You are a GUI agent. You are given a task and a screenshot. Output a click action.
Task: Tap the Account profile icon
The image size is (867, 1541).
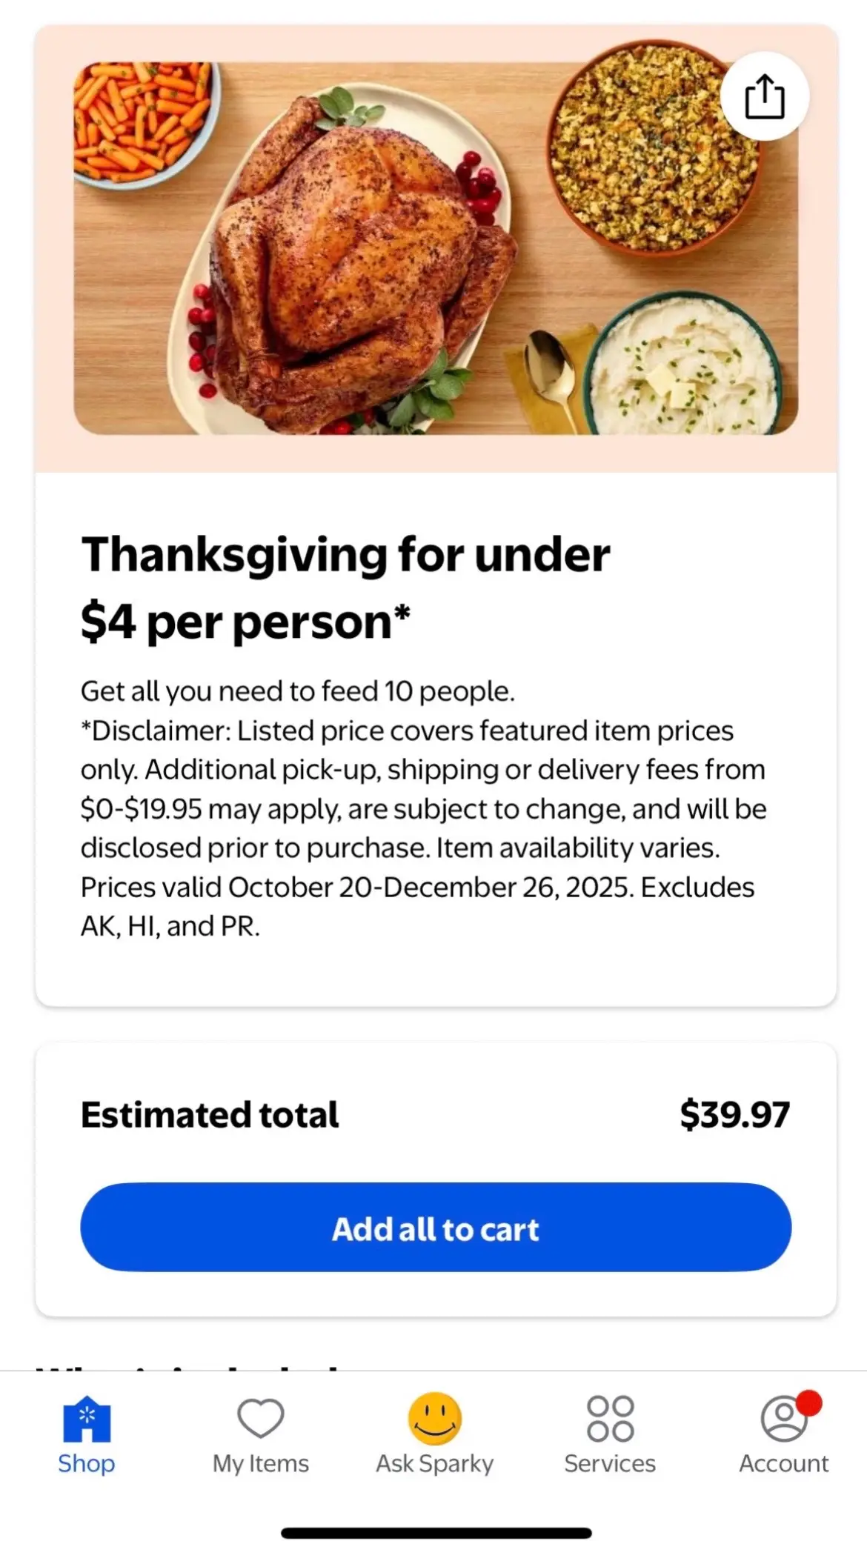[x=783, y=1418]
